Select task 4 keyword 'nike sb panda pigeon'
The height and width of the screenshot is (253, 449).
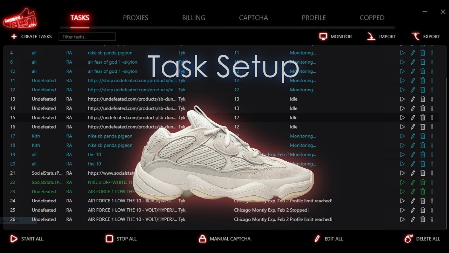coord(110,53)
